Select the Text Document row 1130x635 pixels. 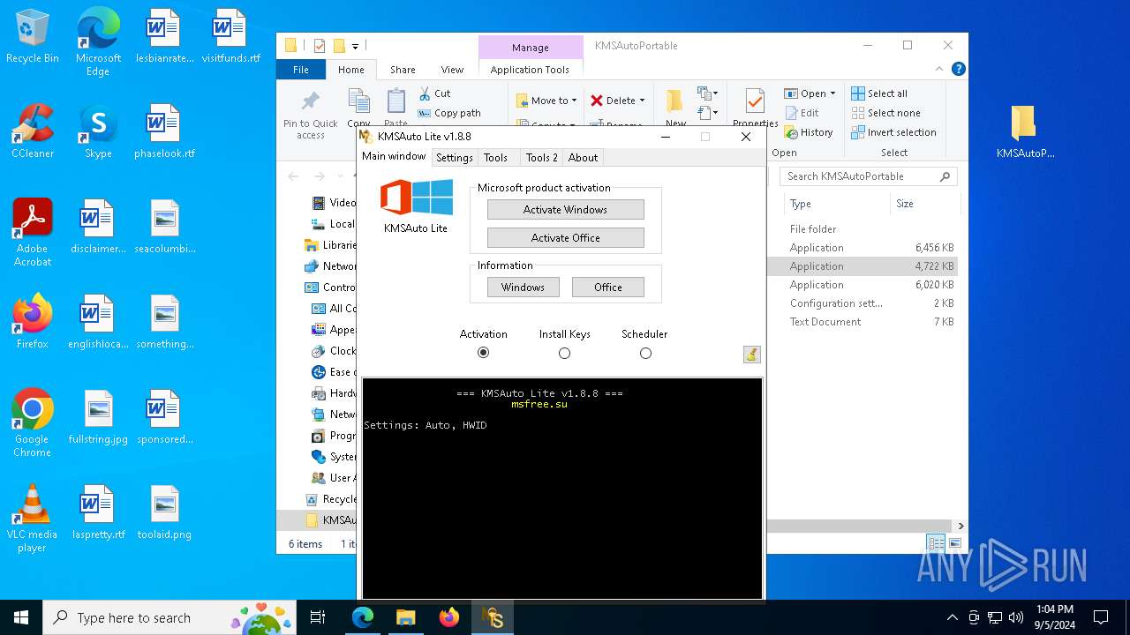[x=863, y=322]
